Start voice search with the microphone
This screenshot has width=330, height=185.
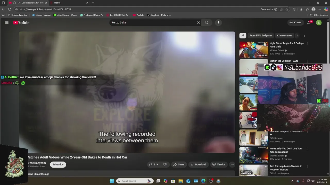click(218, 23)
